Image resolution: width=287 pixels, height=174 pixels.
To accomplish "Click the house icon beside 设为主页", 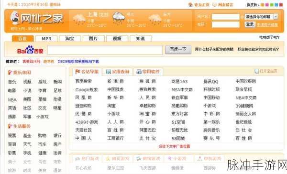I will (190, 5).
